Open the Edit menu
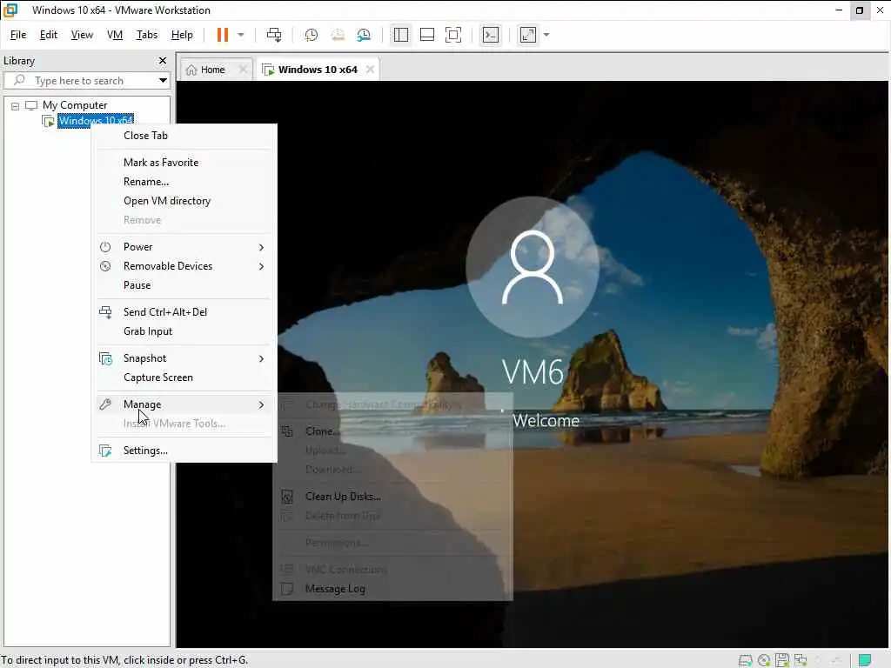 click(49, 35)
